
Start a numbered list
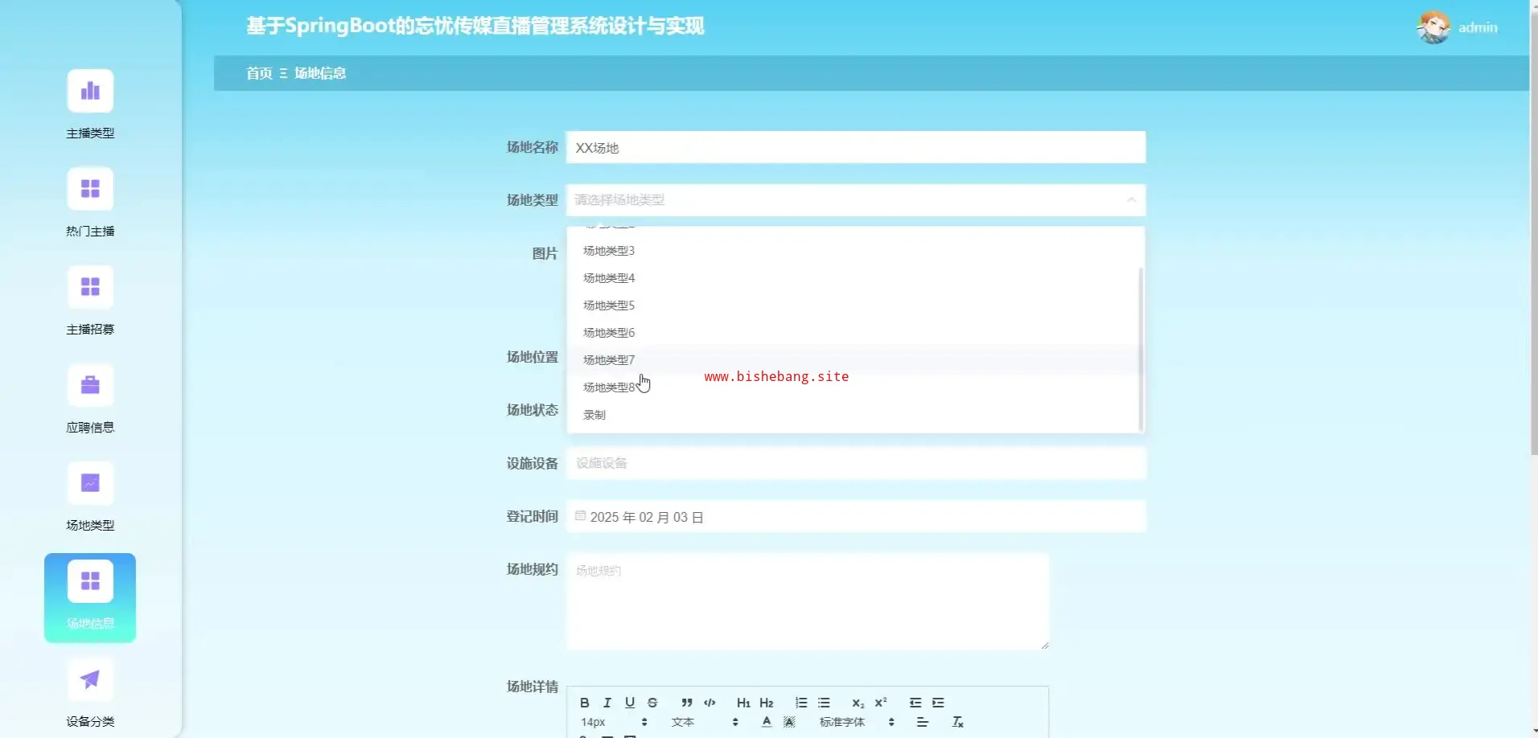[801, 703]
